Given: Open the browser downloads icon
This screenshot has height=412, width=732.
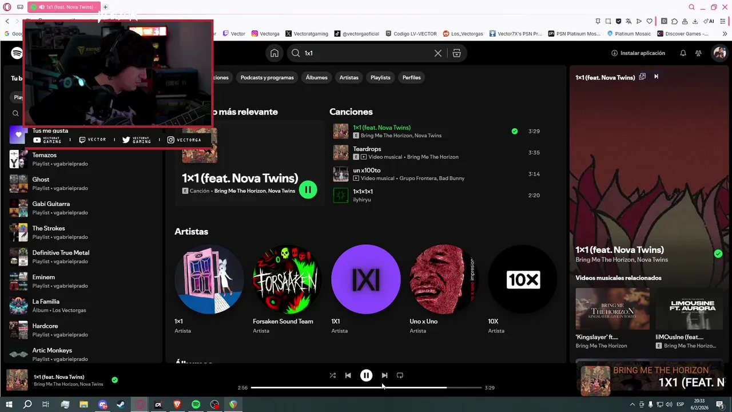Looking at the screenshot, I should (x=695, y=21).
